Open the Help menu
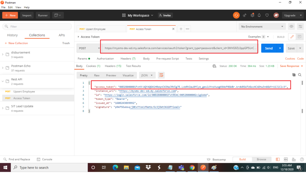This screenshot has height=182, width=306. pyautogui.click(x=27, y=7)
